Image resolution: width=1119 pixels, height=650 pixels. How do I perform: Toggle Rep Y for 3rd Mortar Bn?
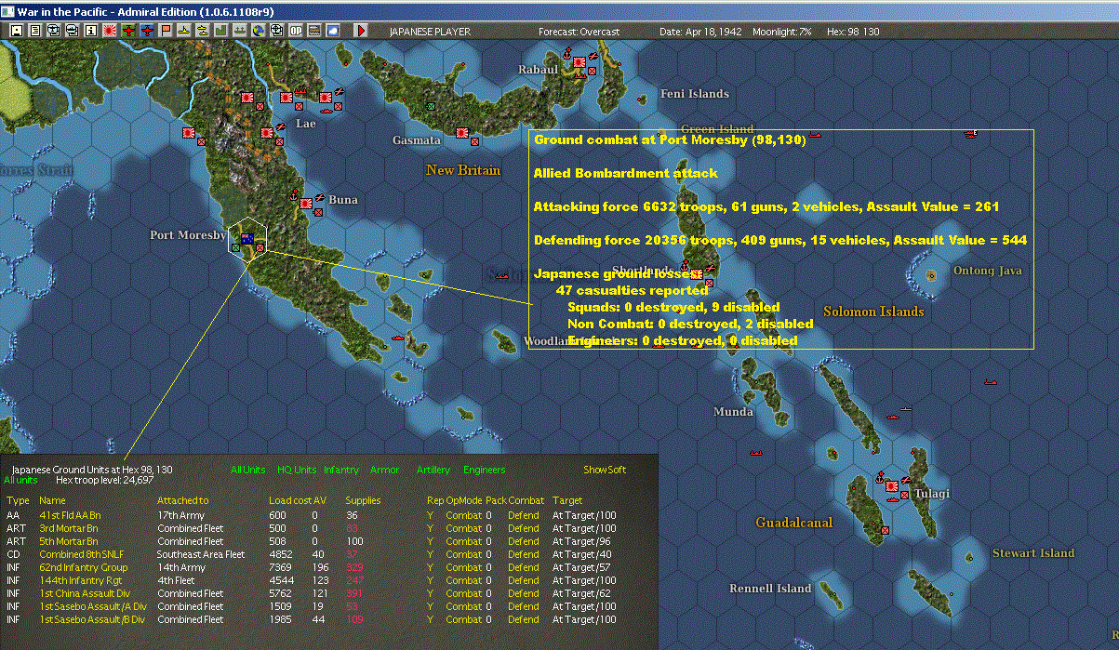coord(430,528)
